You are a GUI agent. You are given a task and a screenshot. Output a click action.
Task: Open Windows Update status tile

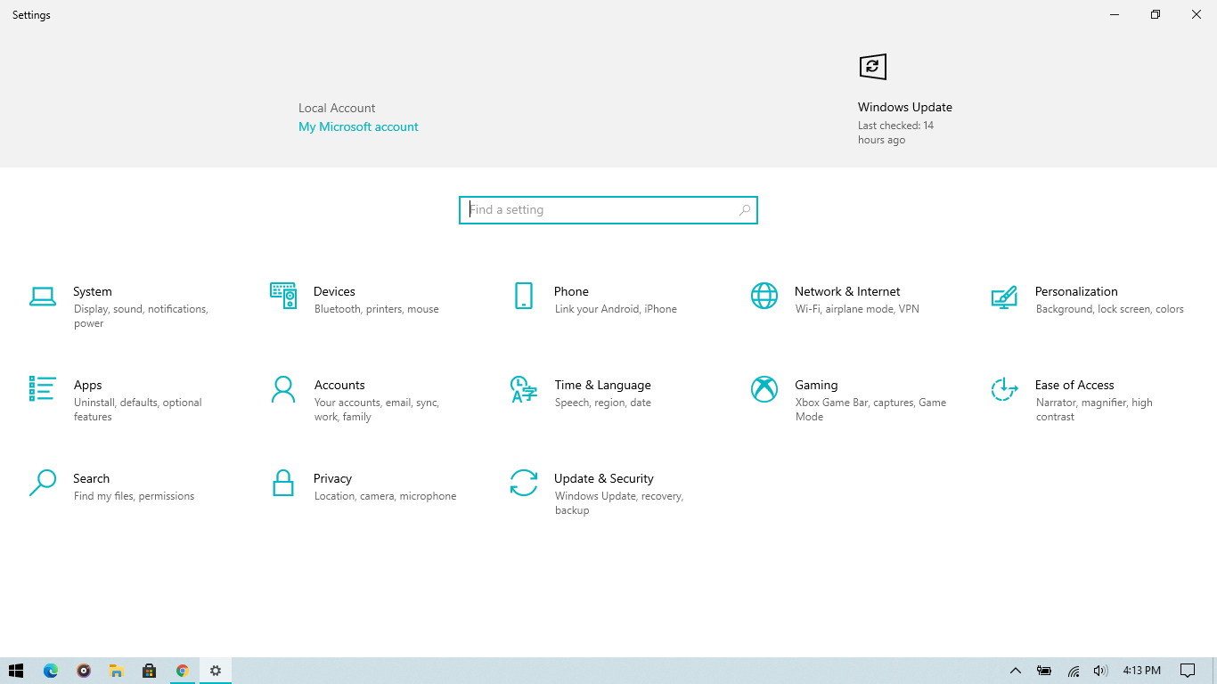[x=904, y=107]
